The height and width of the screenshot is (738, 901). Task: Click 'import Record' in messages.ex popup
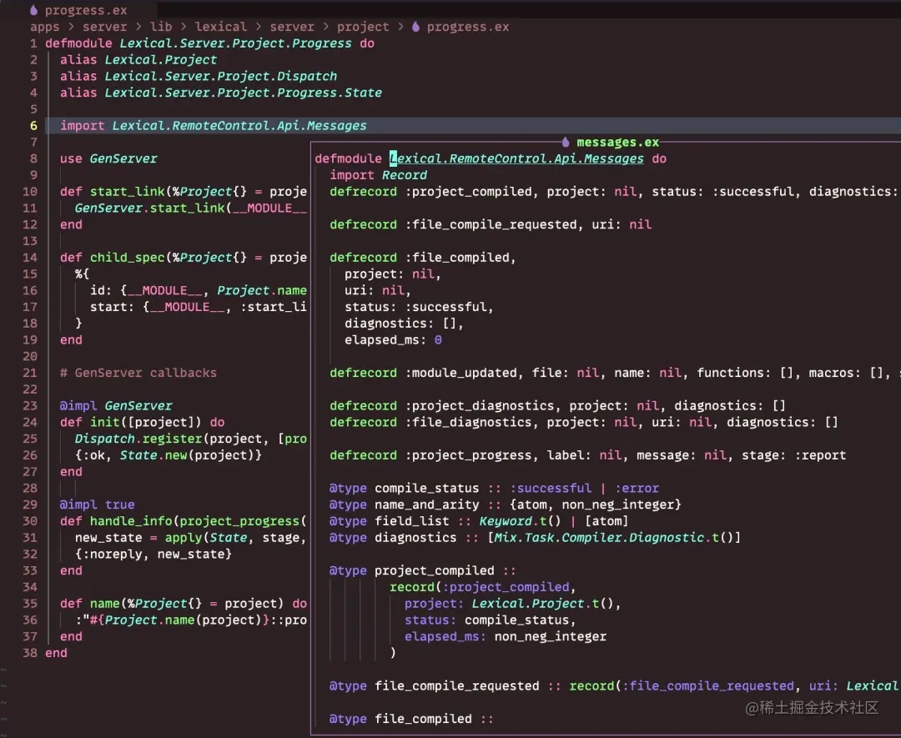tap(378, 175)
